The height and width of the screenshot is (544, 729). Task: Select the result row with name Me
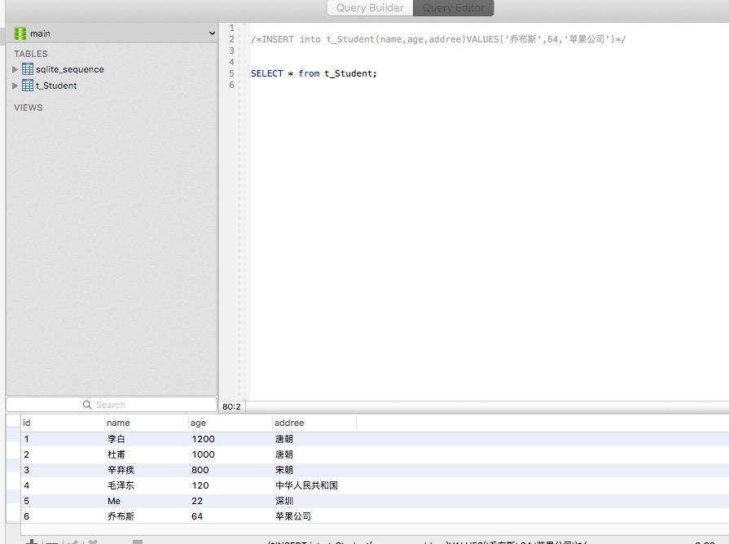point(114,501)
